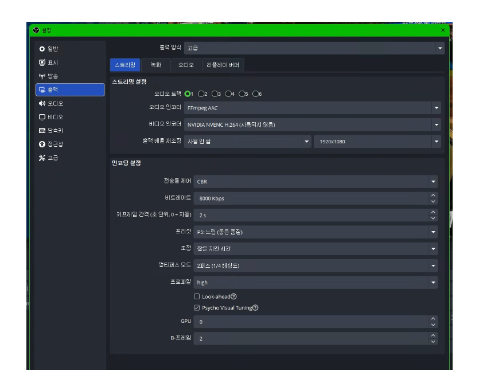Open the 1920x1080 resolution dropdown

pyautogui.click(x=377, y=141)
